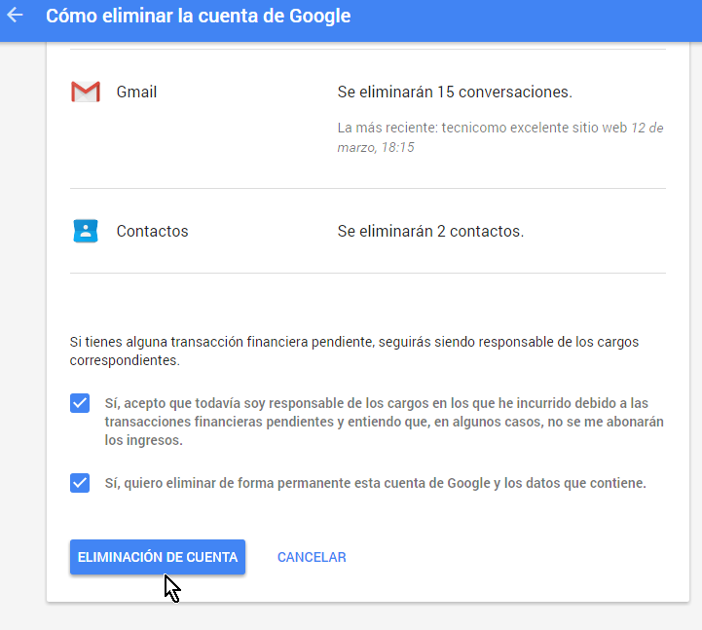This screenshot has width=702, height=630.
Task: Click the Gmail envelope icon
Action: [x=86, y=92]
